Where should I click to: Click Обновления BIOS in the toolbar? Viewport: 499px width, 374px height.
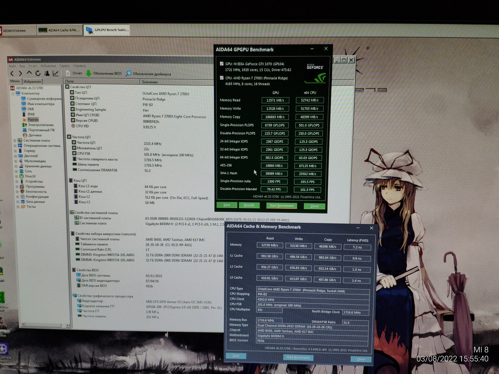tap(104, 74)
